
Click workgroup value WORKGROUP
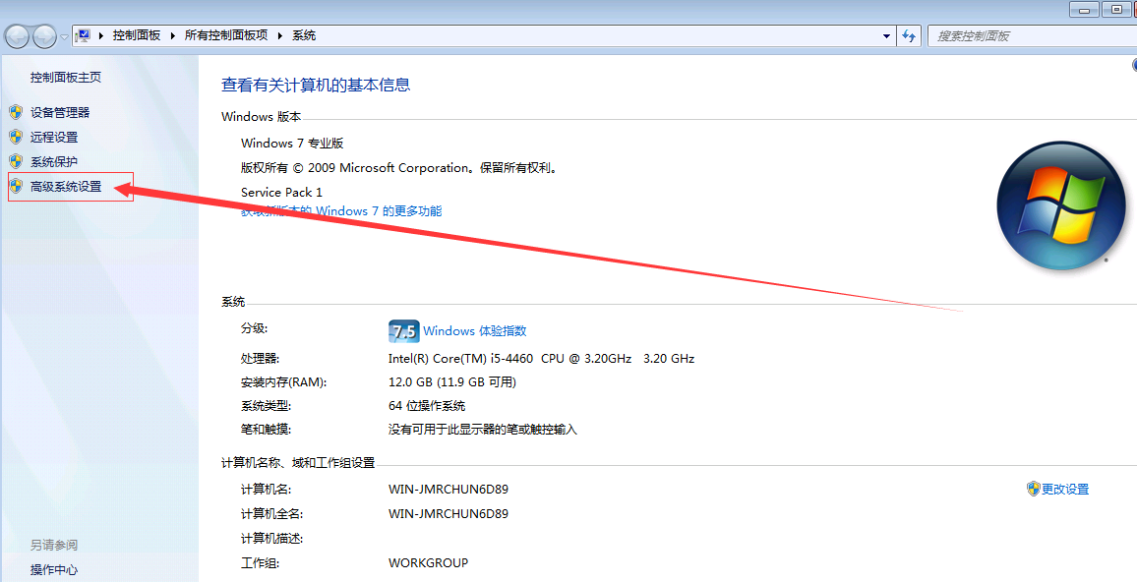point(429,563)
